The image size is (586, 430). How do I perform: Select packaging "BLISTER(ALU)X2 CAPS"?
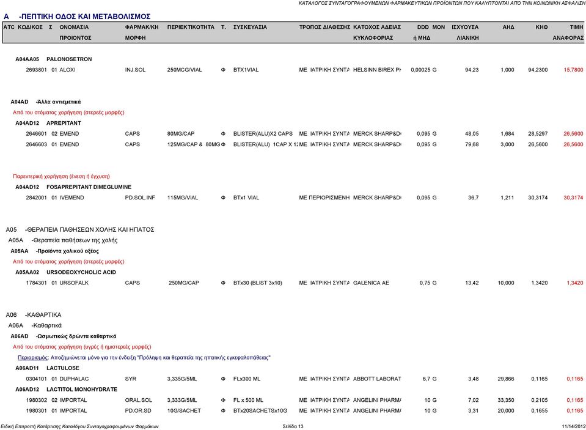click(263, 133)
